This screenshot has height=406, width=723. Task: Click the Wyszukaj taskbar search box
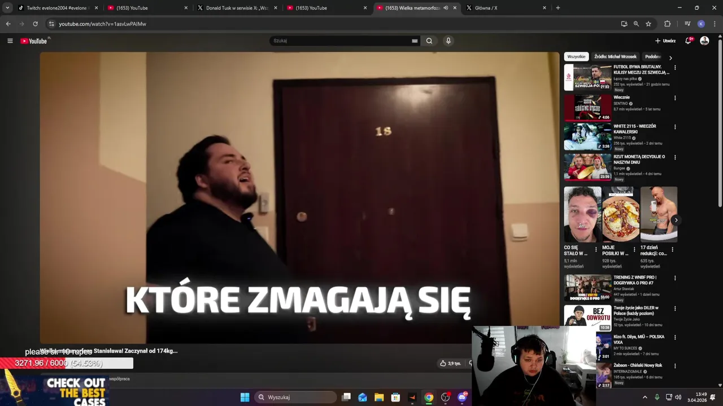(x=295, y=397)
